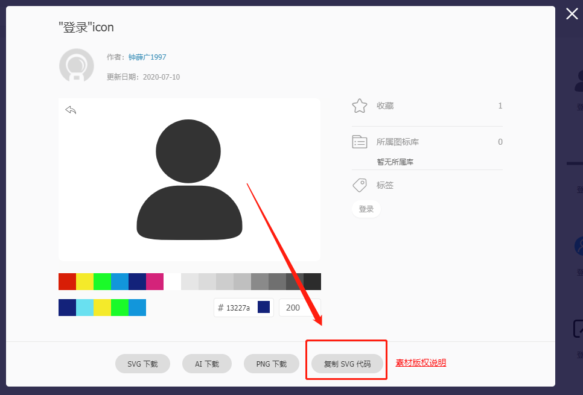Select the red color swatch
Viewport: 583px width, 395px height.
click(68, 281)
